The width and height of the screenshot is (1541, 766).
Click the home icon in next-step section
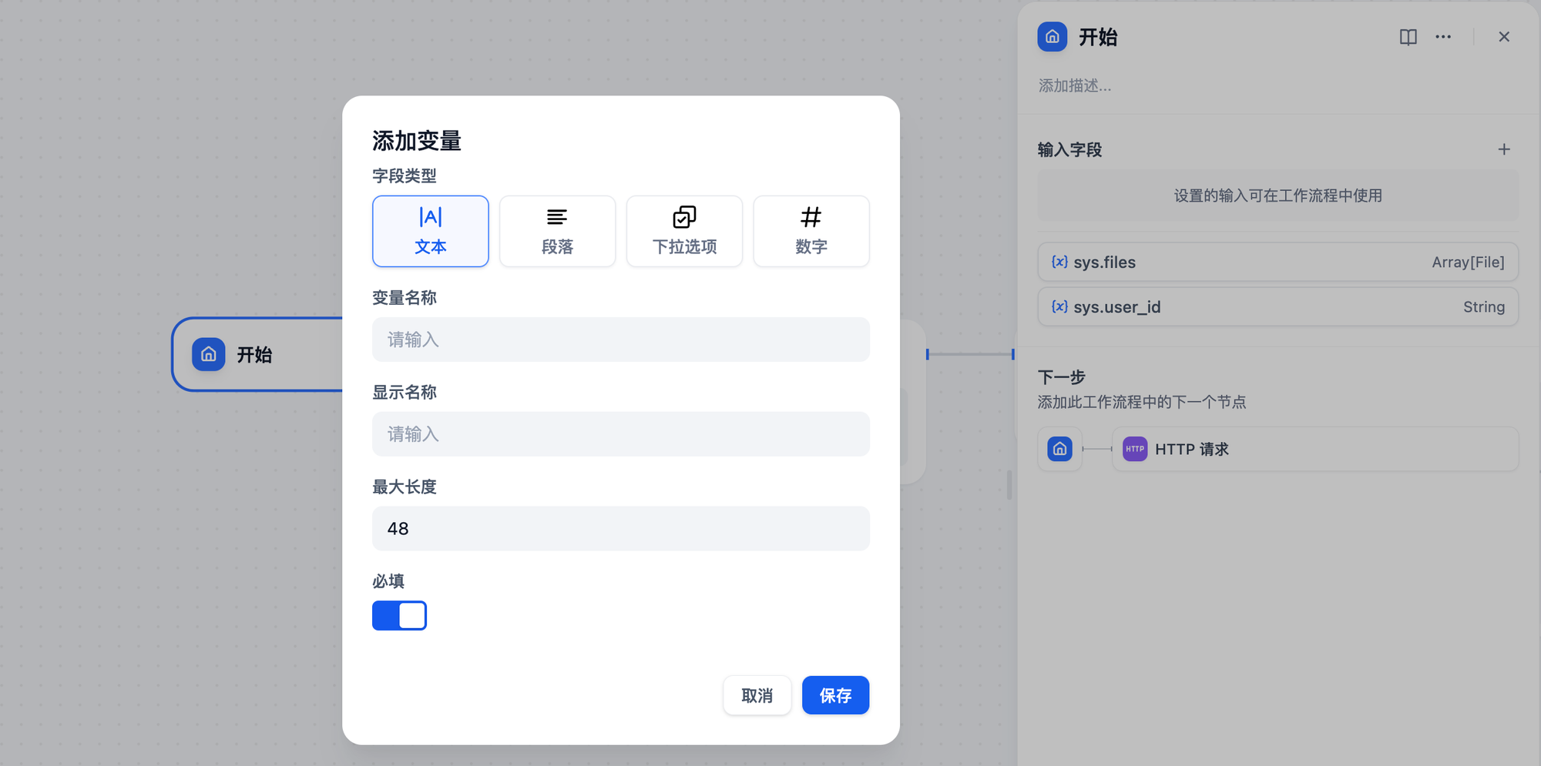click(1060, 449)
